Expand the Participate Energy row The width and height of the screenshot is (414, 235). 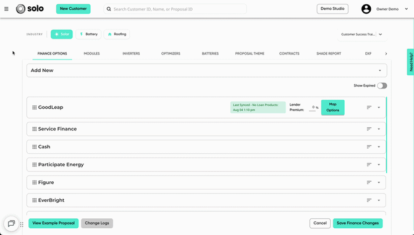[379, 164]
